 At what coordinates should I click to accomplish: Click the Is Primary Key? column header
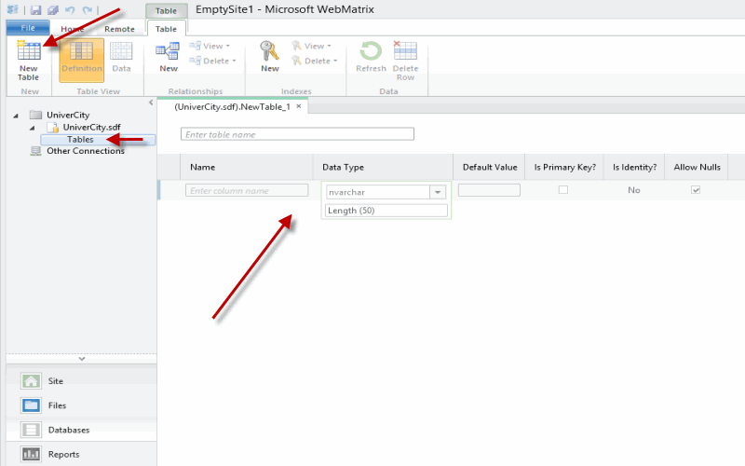565,167
